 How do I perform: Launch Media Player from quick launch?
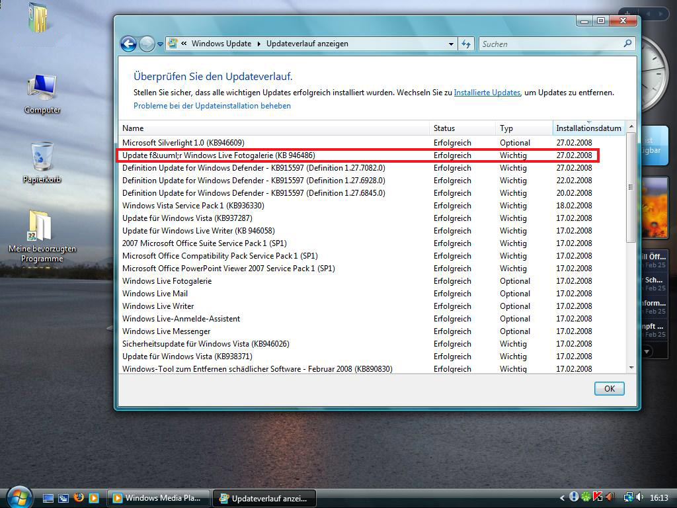pyautogui.click(x=94, y=498)
